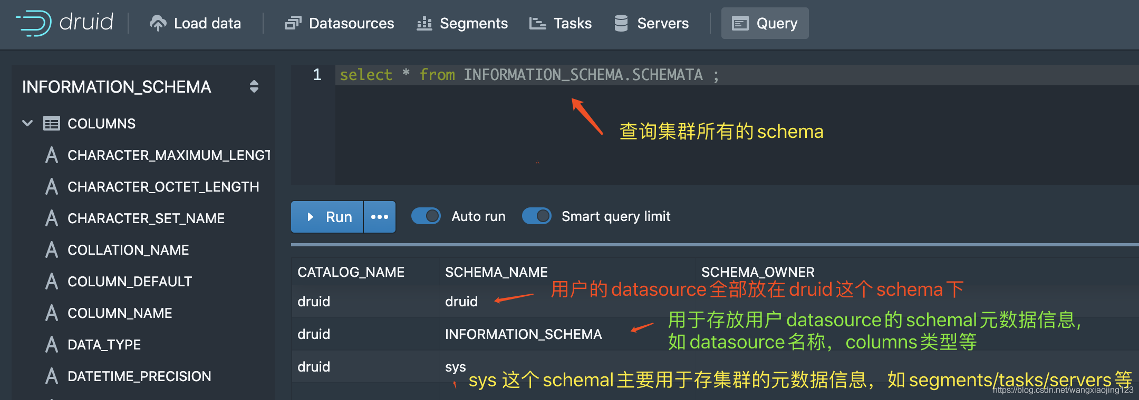The image size is (1139, 400).
Task: Click the Datasources stacked windows icon
Action: click(x=293, y=23)
